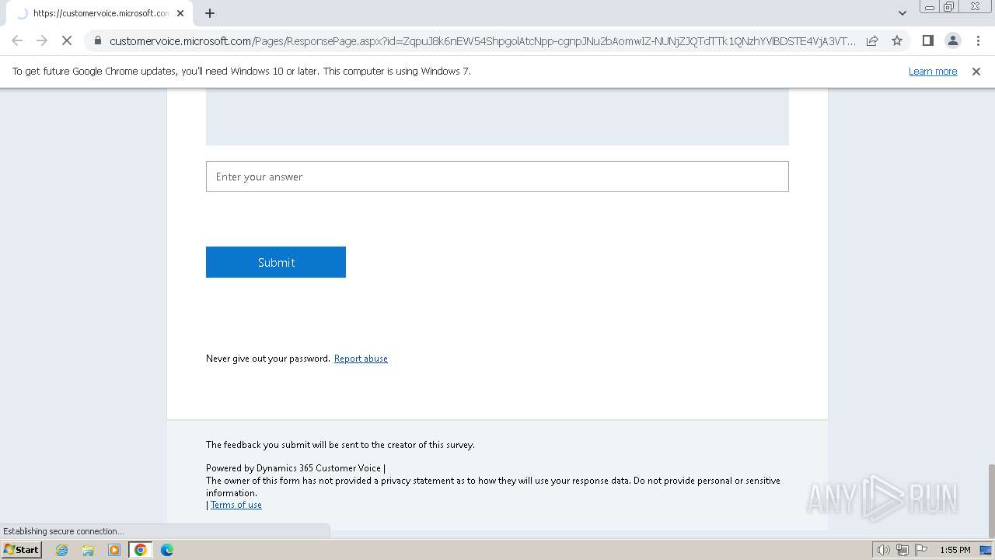
Task: Click 'Powered by Dynamics 365 Customer Voice' text
Action: click(294, 468)
